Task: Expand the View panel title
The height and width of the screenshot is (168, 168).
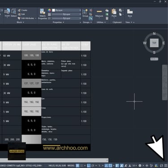Action: (129, 22)
